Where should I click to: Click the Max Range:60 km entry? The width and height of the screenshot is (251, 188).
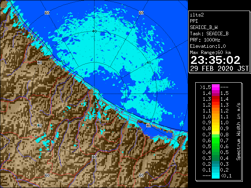(210, 52)
